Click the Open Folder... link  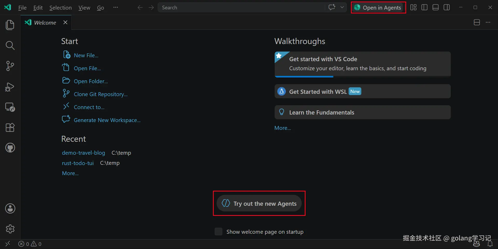[91, 81]
